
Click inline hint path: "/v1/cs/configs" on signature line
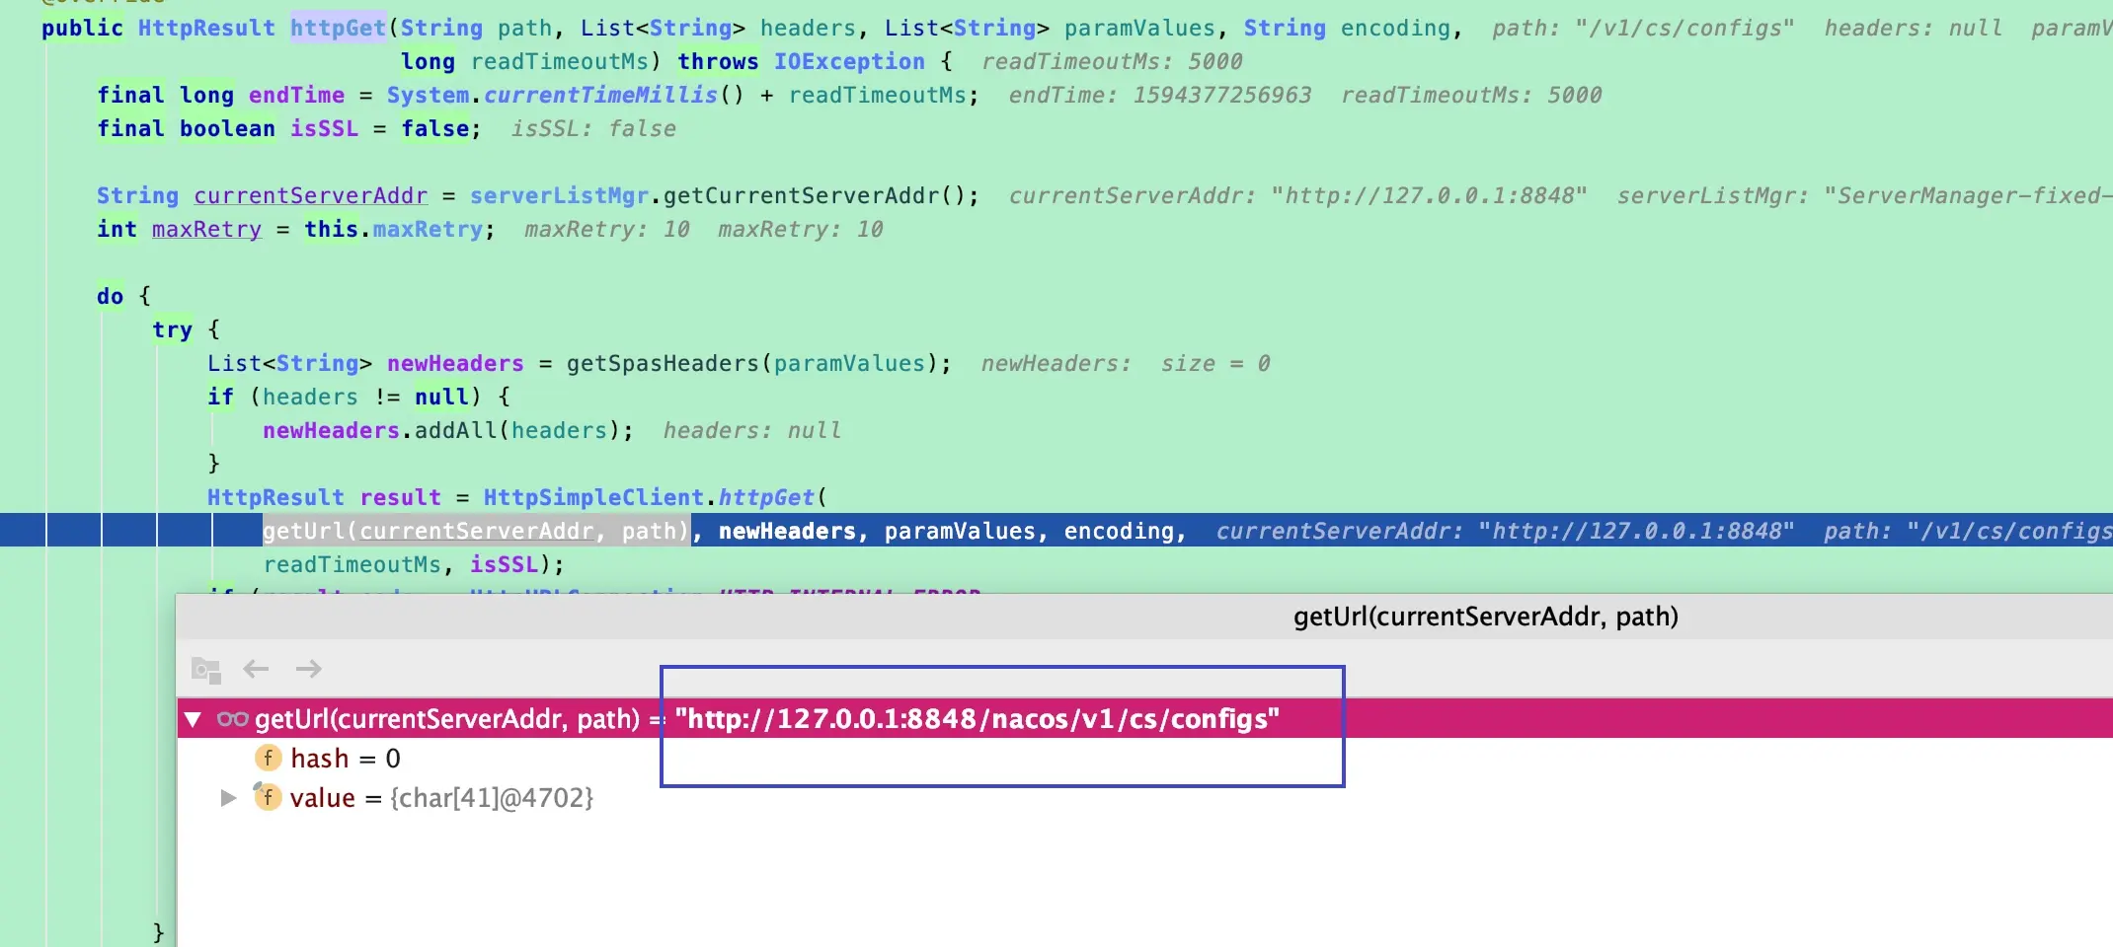[x=1643, y=28]
